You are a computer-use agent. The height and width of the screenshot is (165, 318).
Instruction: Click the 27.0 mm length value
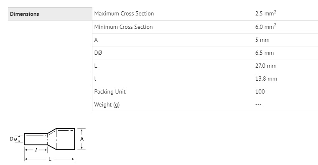point(266,66)
